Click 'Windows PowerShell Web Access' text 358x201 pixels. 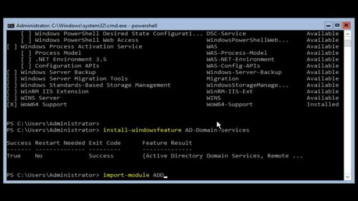87,40
